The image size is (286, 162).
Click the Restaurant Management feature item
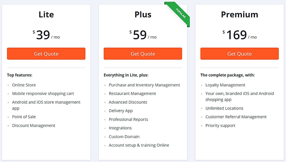[132, 94]
